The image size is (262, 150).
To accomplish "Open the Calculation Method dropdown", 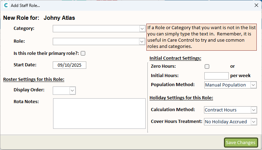I will pyautogui.click(x=254, y=110).
